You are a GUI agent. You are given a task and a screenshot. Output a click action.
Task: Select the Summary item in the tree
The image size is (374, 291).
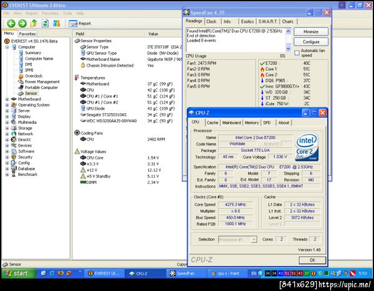pyautogui.click(x=33, y=53)
